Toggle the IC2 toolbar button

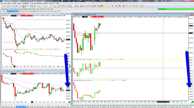click(x=109, y=6)
